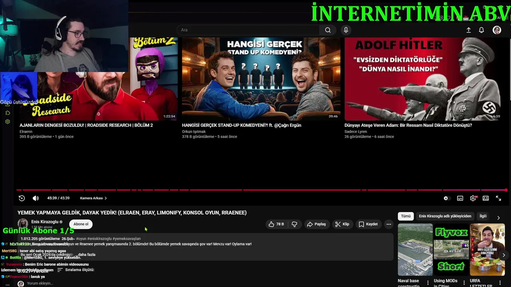This screenshot has height=287, width=511.
Task: Enter fullscreen mode on player
Action: point(499,198)
